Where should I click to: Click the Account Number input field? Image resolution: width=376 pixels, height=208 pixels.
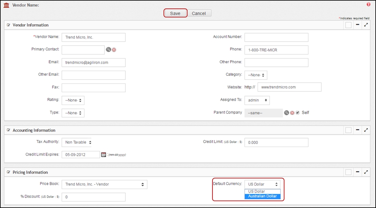tap(277, 37)
